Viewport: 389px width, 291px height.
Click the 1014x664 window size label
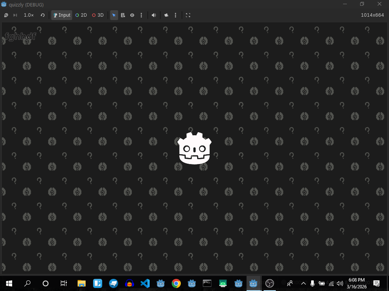pos(372,15)
